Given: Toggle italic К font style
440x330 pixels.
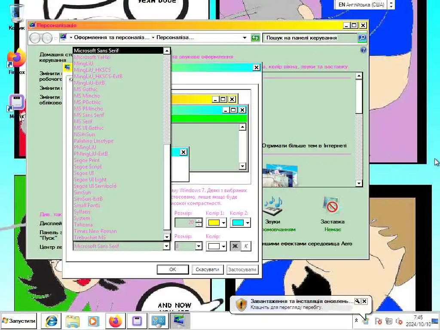Looking at the screenshot, I should pyautogui.click(x=246, y=246).
